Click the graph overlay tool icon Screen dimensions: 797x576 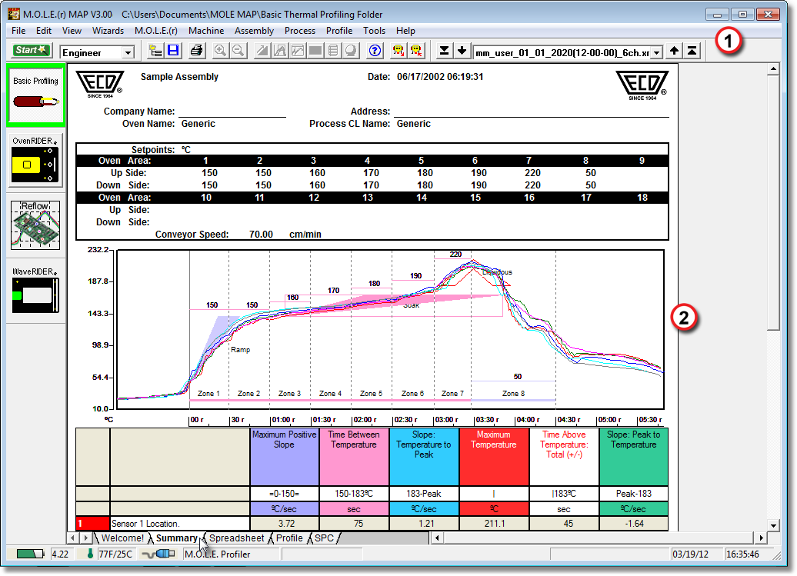298,51
